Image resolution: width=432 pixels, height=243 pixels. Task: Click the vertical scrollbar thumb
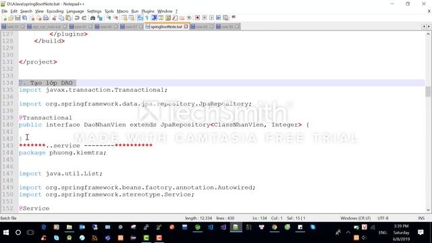tap(428, 92)
